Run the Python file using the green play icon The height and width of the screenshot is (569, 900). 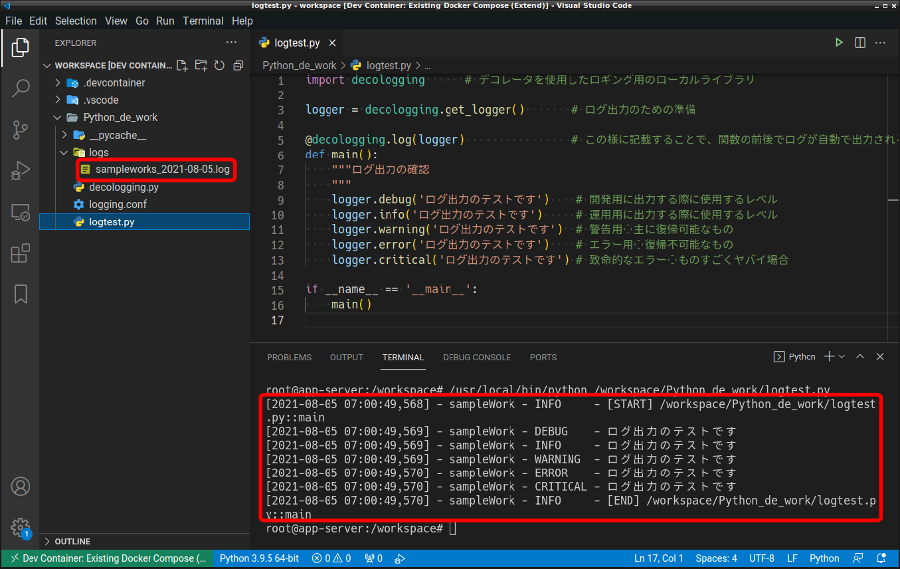(839, 42)
